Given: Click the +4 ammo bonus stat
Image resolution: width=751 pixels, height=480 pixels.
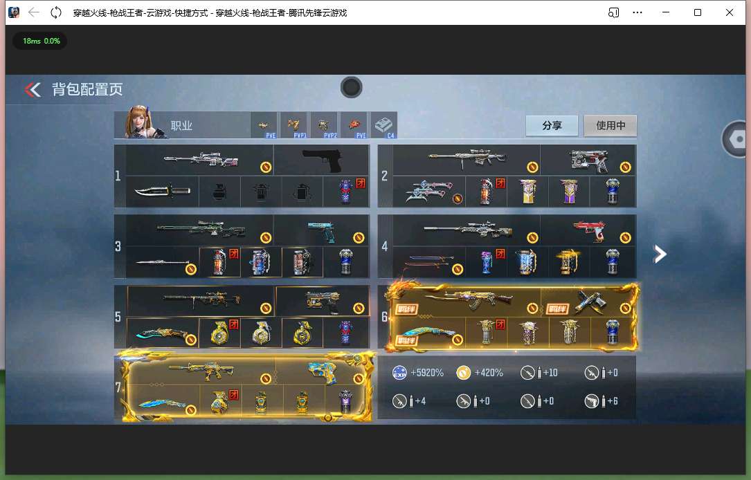Looking at the screenshot, I should pyautogui.click(x=409, y=401).
